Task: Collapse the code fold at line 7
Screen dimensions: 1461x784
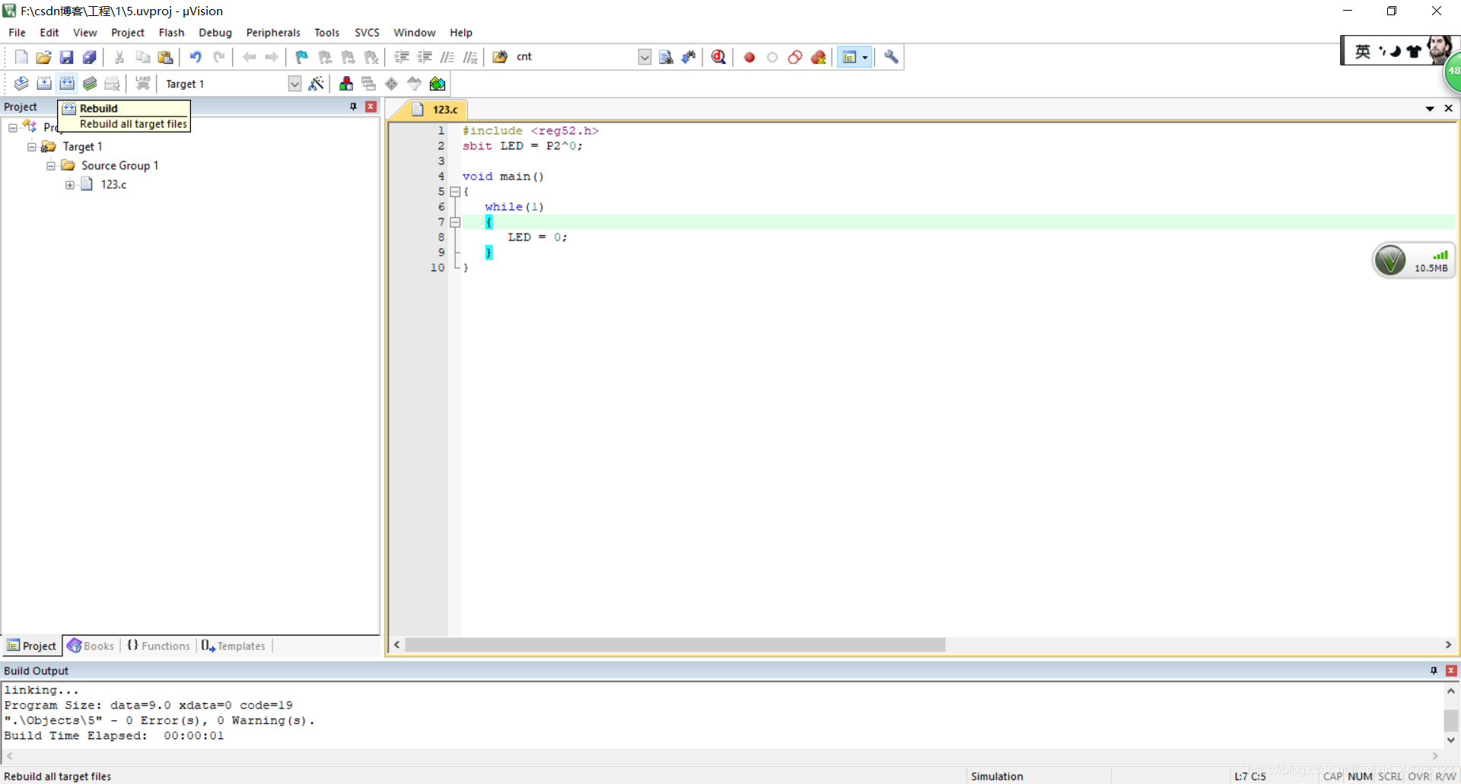Action: 455,222
